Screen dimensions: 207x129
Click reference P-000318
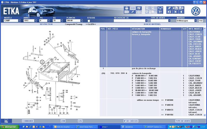pos(169,105)
